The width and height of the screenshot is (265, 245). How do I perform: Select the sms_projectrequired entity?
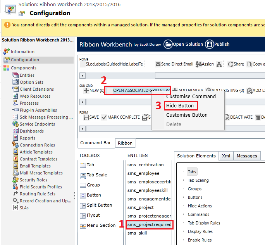[149, 224]
